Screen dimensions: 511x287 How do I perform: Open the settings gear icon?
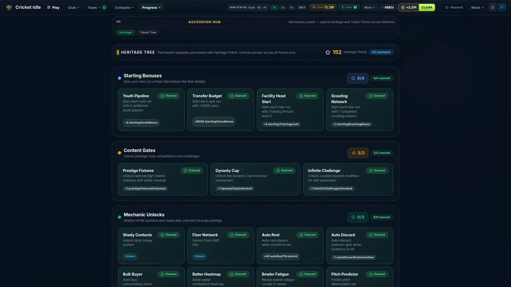coord(493,7)
